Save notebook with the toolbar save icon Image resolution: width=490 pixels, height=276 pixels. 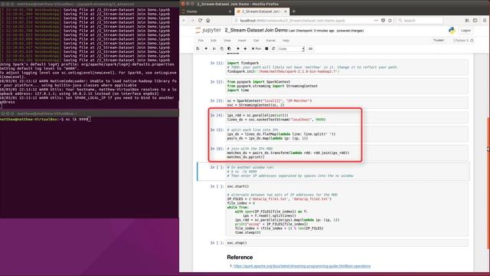tap(198, 49)
